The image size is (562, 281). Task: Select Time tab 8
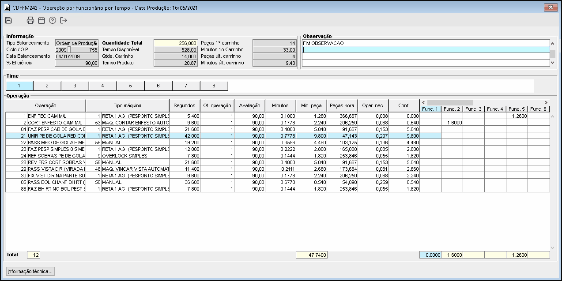(x=214, y=86)
